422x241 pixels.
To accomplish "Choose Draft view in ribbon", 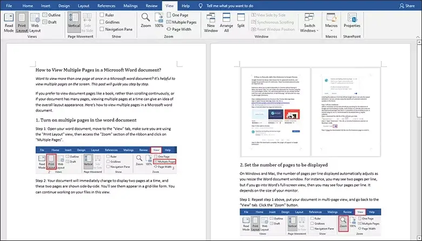I will pyautogui.click(x=50, y=22).
